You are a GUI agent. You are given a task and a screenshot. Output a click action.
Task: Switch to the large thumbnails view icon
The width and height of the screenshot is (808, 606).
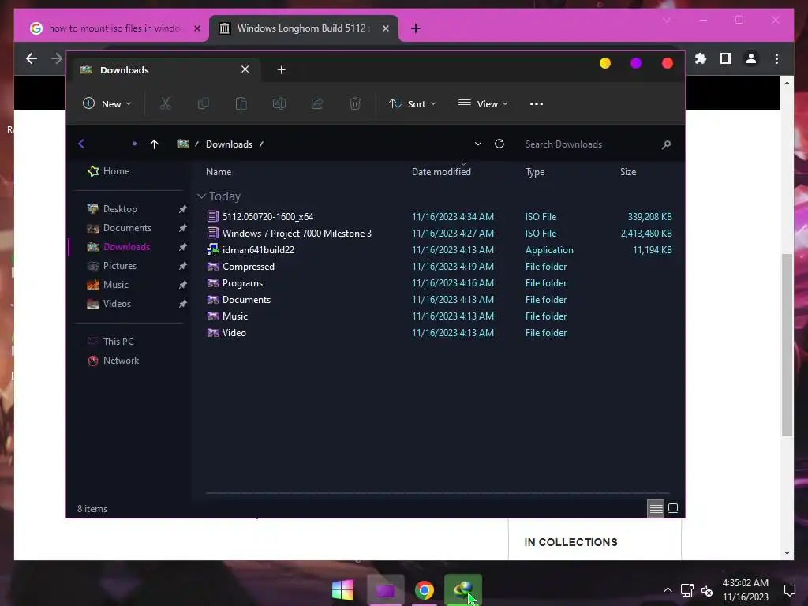(673, 508)
